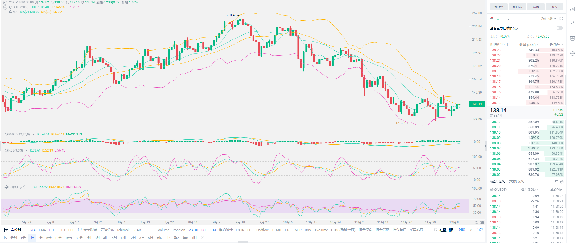The height and width of the screenshot is (243, 578).
Task: Toggle the main force order view switch
Action: point(559,28)
